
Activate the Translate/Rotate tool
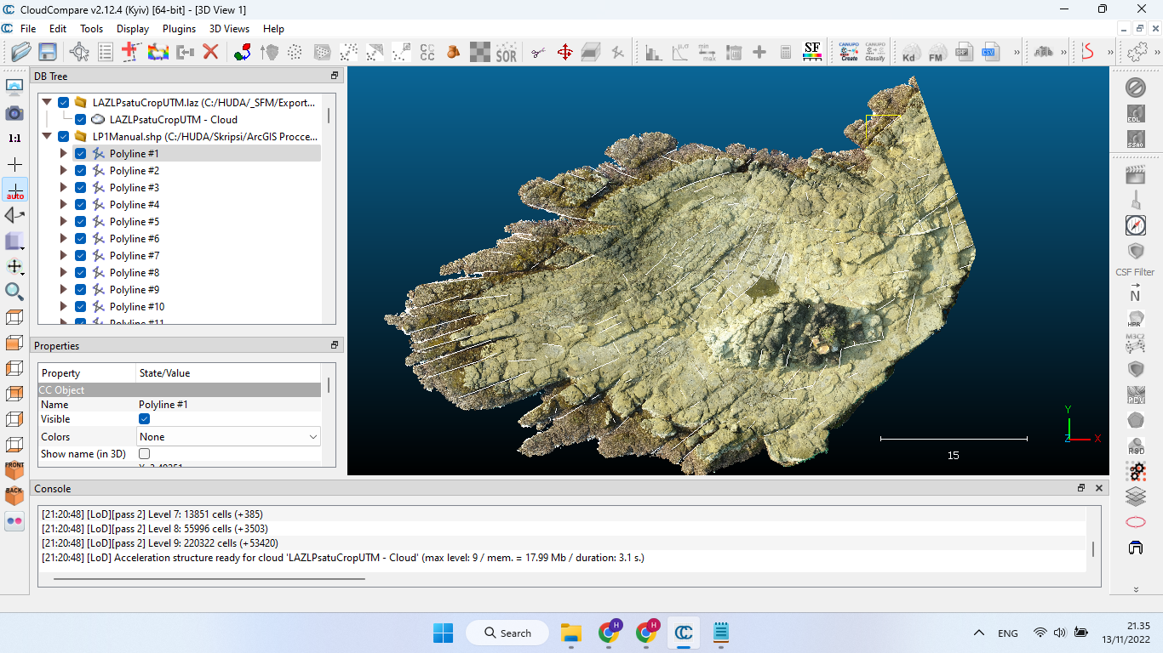coord(565,51)
